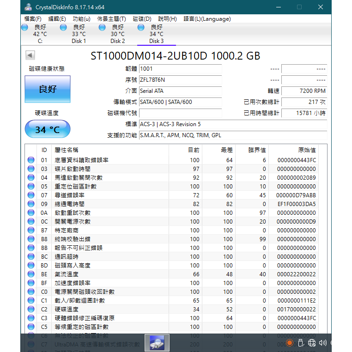Click the blue status orb for C: drive
352x352 pixels.
[x=24, y=27]
